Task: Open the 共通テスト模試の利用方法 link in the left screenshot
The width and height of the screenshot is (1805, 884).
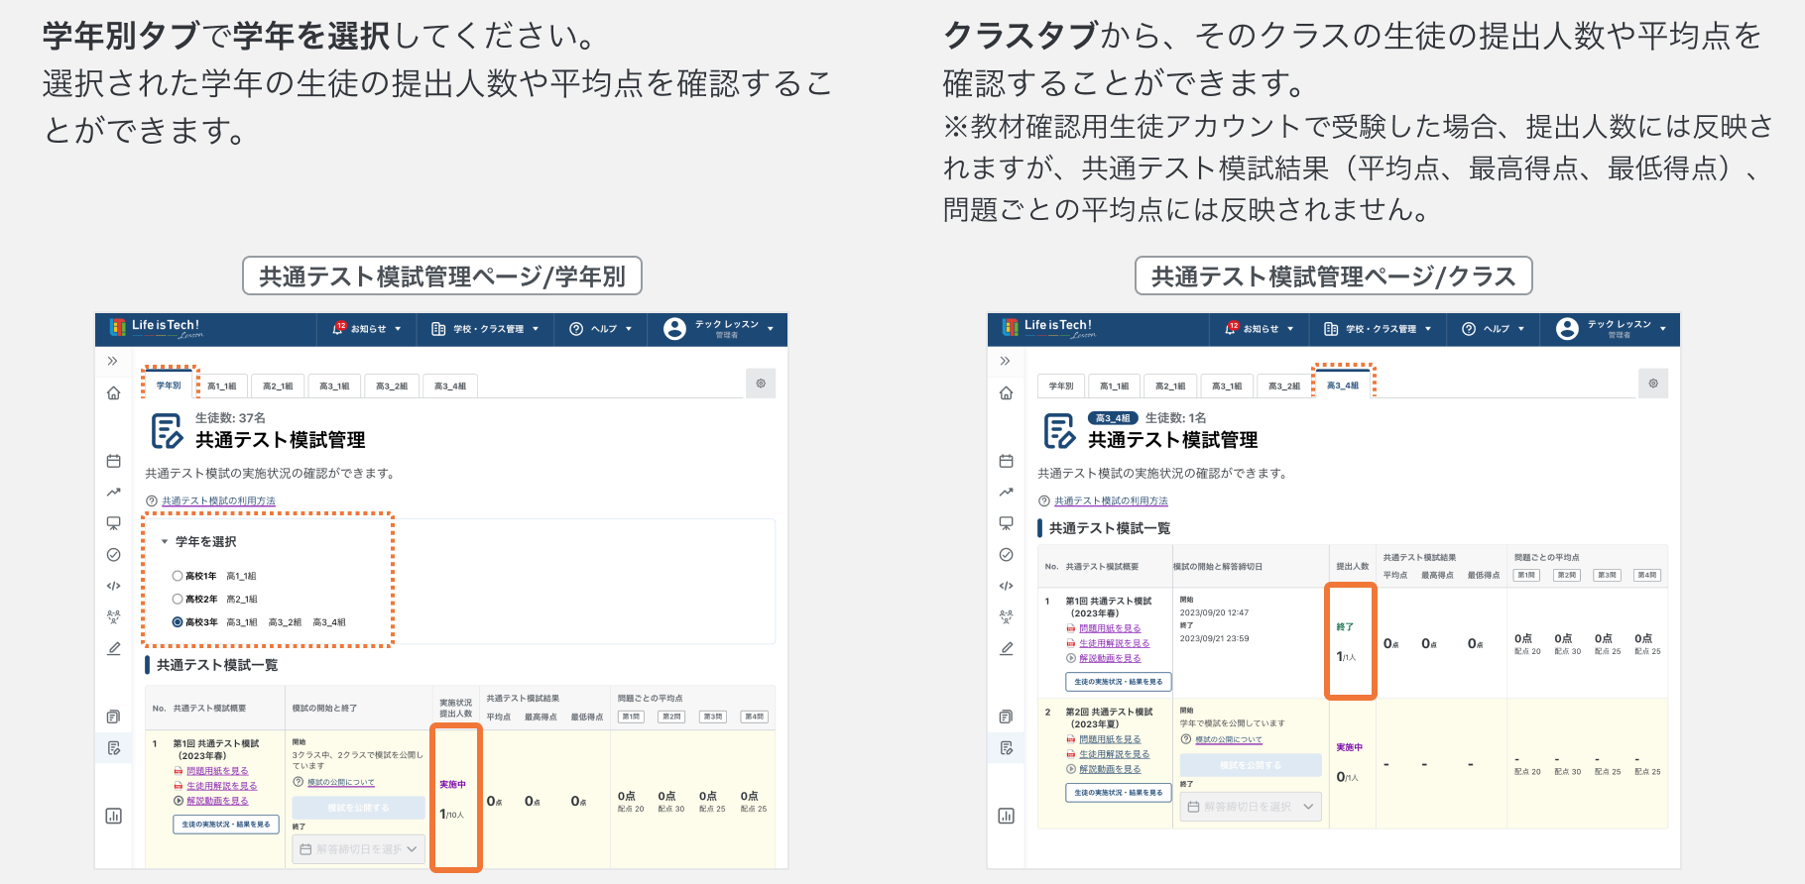Action: coord(218,501)
